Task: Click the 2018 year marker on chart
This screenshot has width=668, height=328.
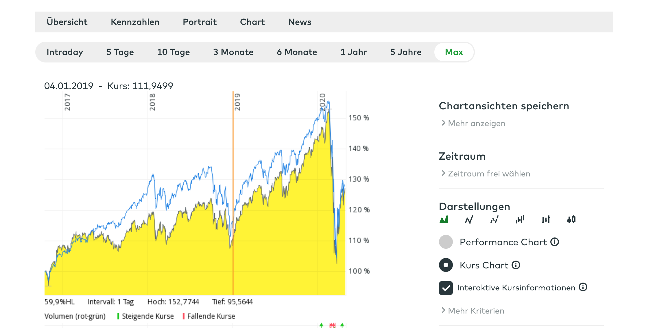Action: 152,102
